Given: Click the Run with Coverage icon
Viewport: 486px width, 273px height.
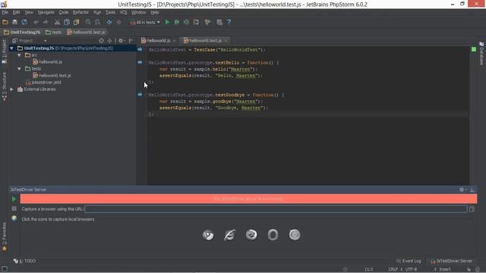Looking at the screenshot, I should (x=186, y=22).
